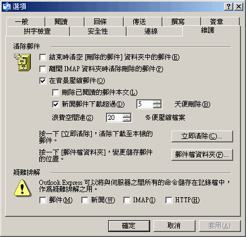Image resolution: width=246 pixels, height=237 pixels.
Task: Decrease wasted space percent with down arrow
Action: point(127,119)
